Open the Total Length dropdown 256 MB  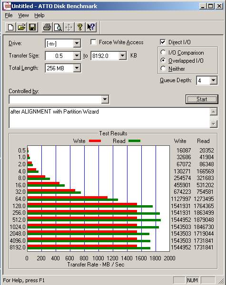[x=77, y=68]
